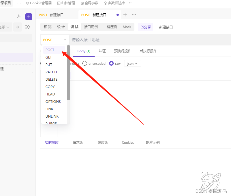Select DELETE from the method list
231x196 pixels.
tap(51, 79)
